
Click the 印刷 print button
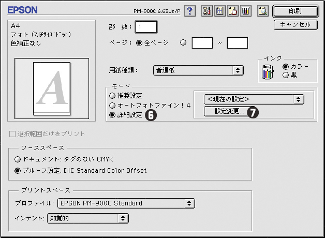click(x=296, y=11)
